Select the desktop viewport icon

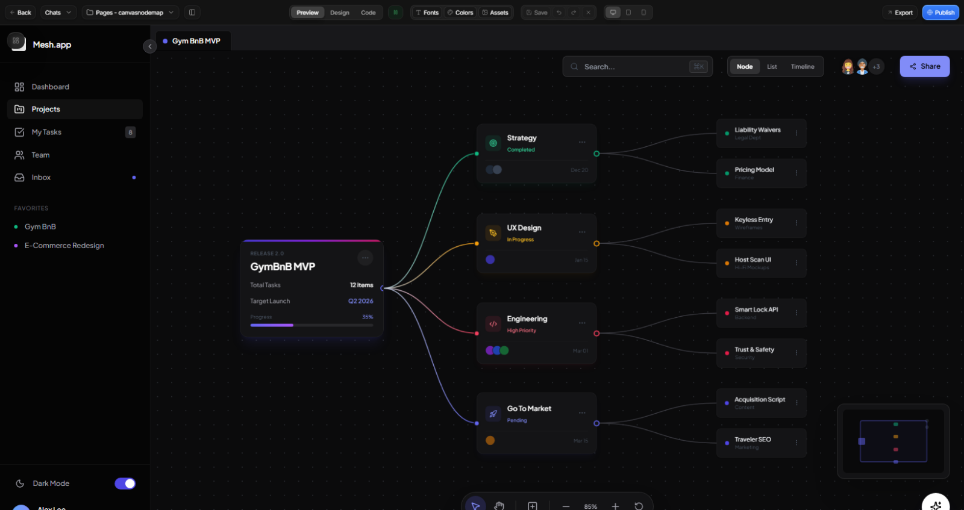(613, 12)
